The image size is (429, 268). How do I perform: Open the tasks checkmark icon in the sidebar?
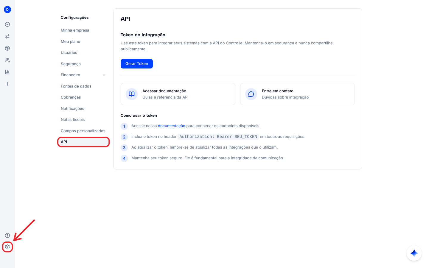(7, 24)
